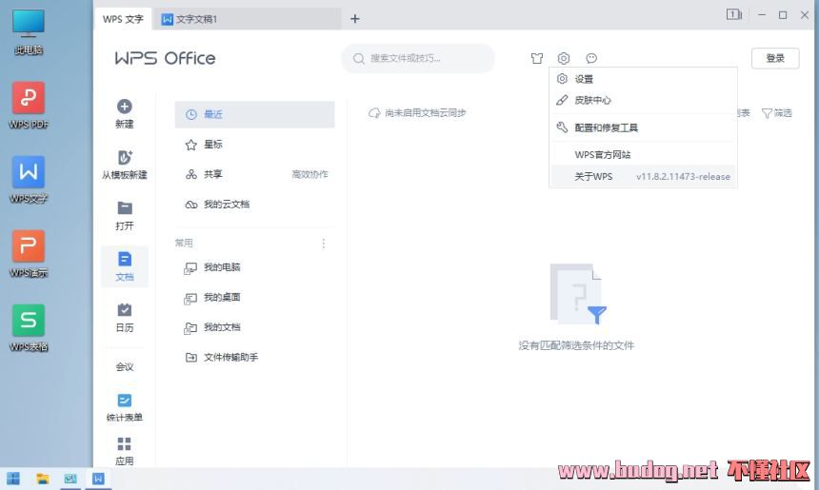Open WPS表格 desktop icon
Viewport: 819px width, 490px height.
click(29, 328)
